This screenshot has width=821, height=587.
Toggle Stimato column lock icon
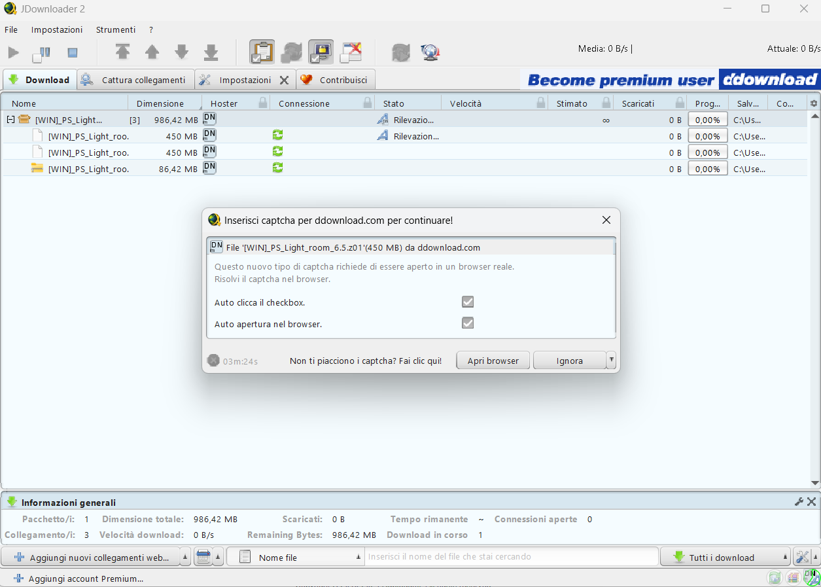606,103
